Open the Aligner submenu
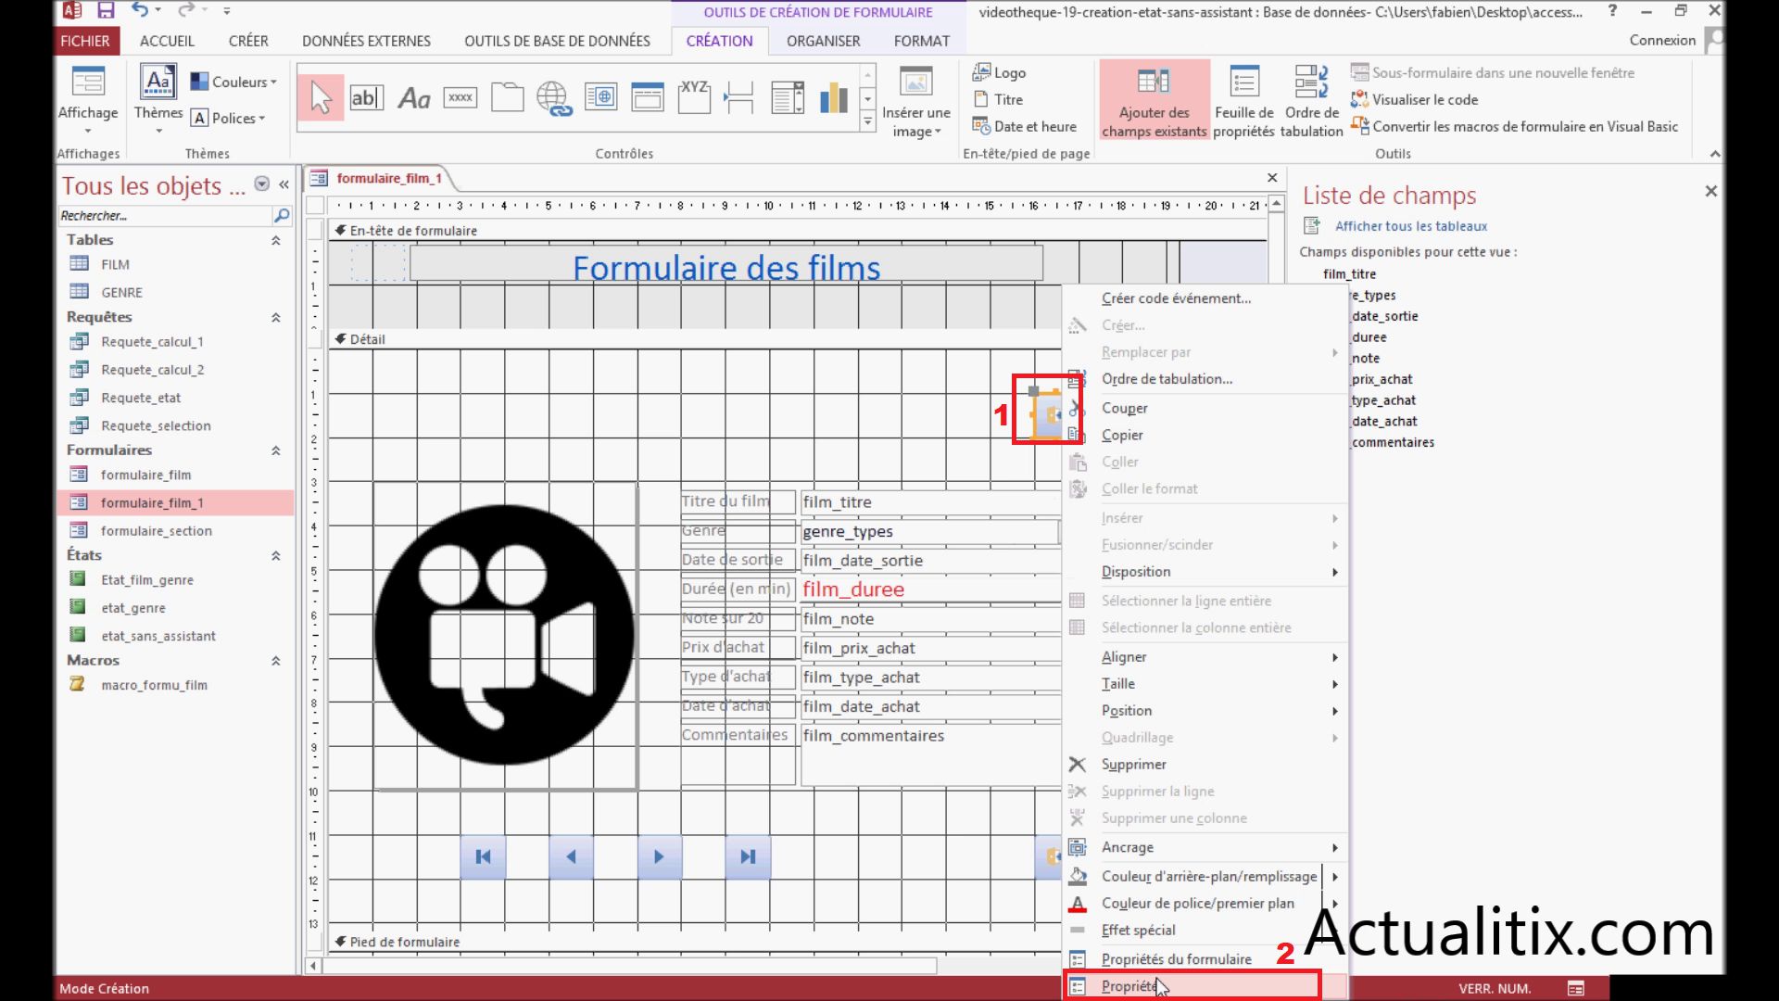The height and width of the screenshot is (1001, 1779). tap(1205, 657)
